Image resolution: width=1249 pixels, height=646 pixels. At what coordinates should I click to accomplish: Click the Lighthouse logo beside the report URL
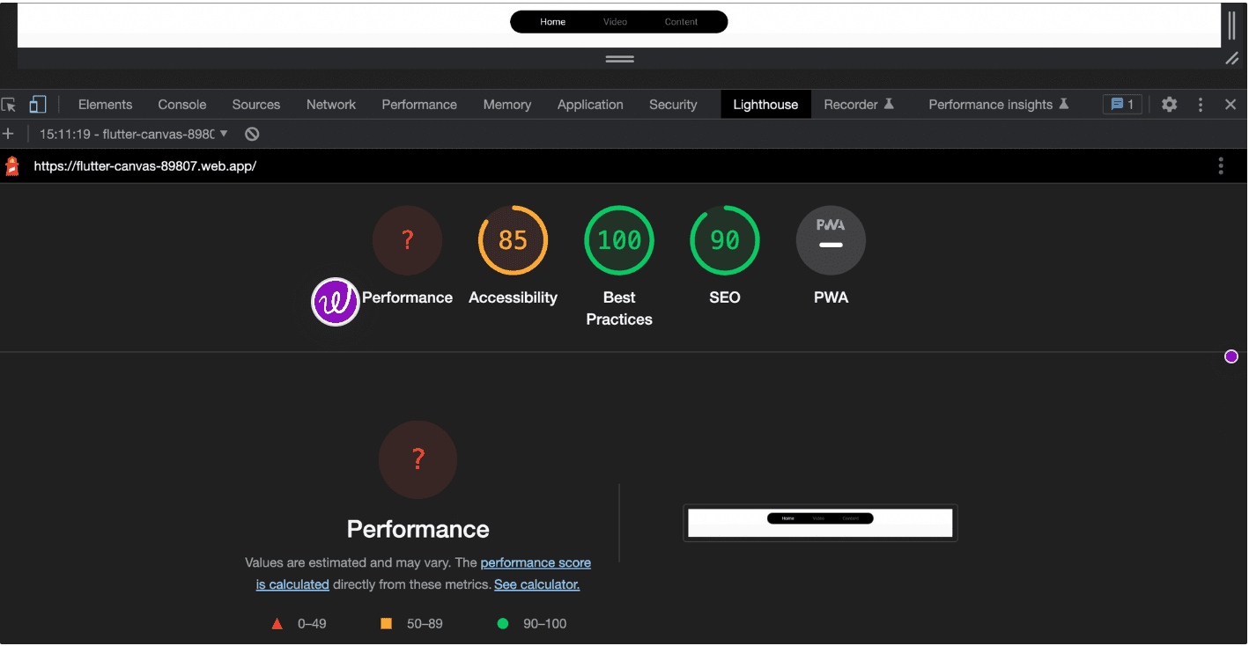[11, 165]
